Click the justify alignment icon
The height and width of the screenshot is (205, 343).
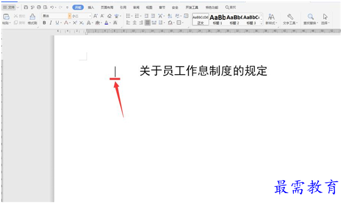tap(148, 23)
